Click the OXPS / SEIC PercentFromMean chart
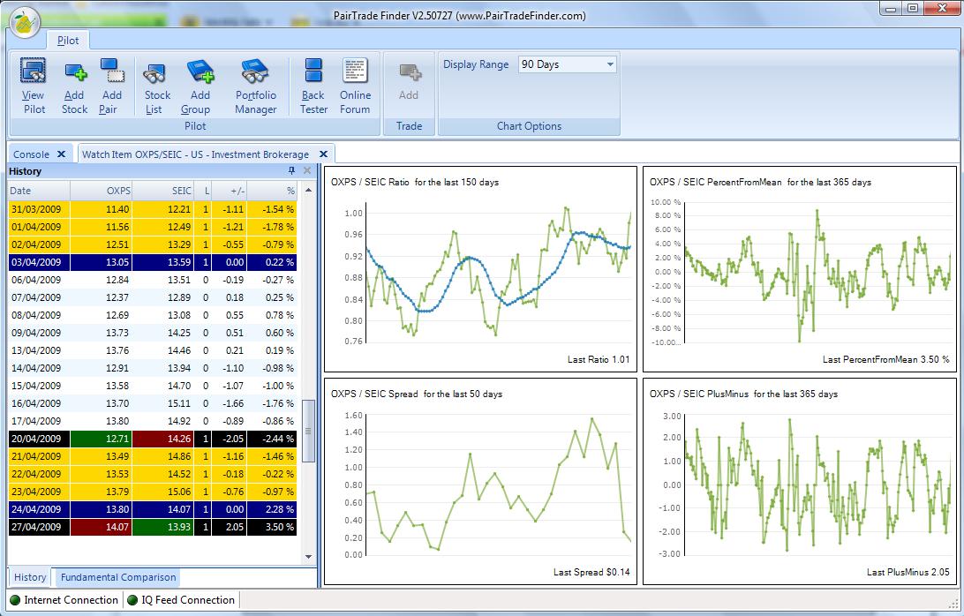Image resolution: width=964 pixels, height=616 pixels. pyautogui.click(x=799, y=268)
